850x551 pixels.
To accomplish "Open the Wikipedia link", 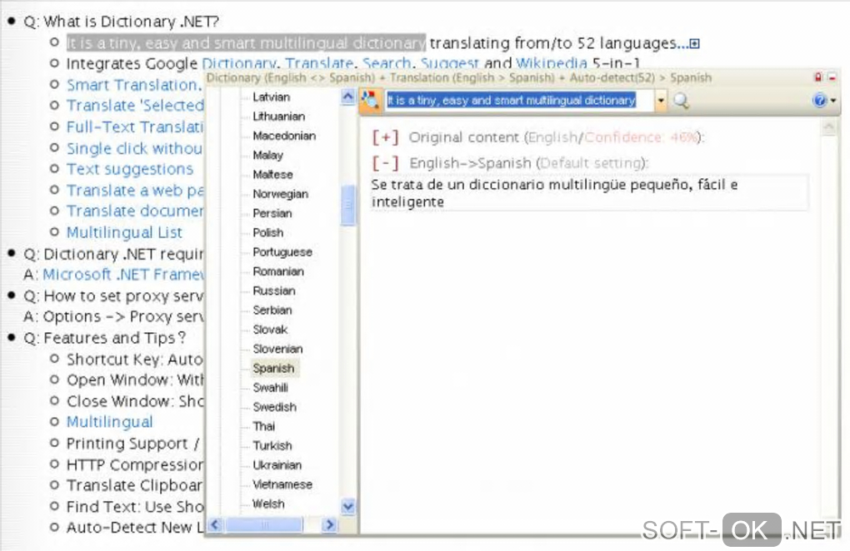I will pos(552,64).
